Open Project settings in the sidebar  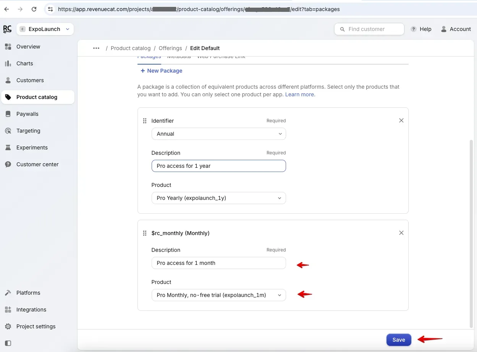pyautogui.click(x=38, y=326)
